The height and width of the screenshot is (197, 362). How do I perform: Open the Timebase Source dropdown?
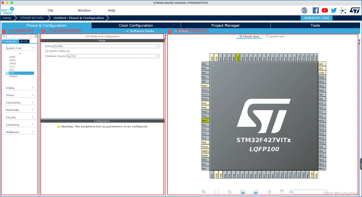tap(113, 56)
